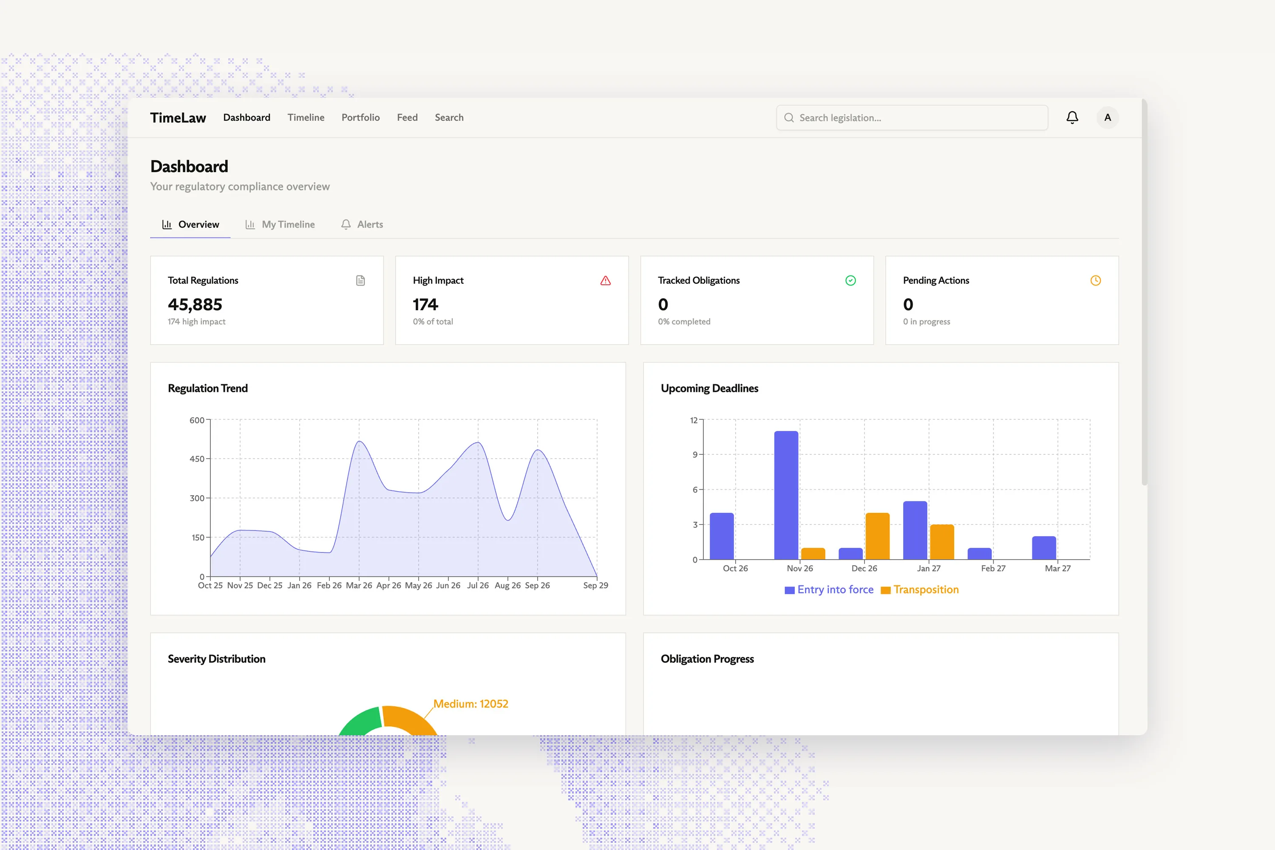Click the Dec 26 orange Transposition bar

877,536
